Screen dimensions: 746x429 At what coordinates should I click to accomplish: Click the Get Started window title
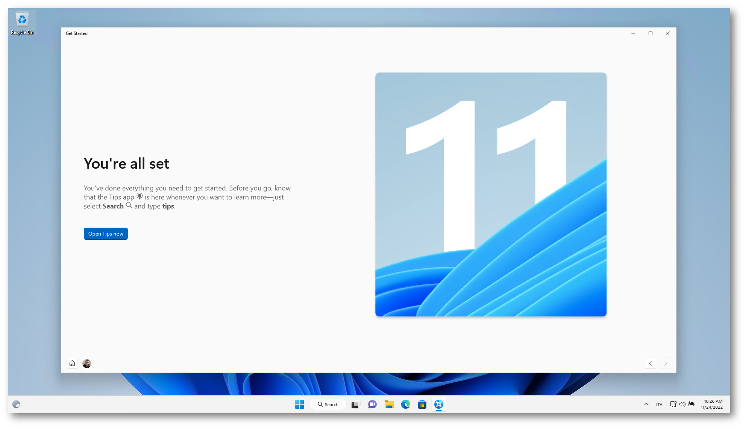pos(77,33)
